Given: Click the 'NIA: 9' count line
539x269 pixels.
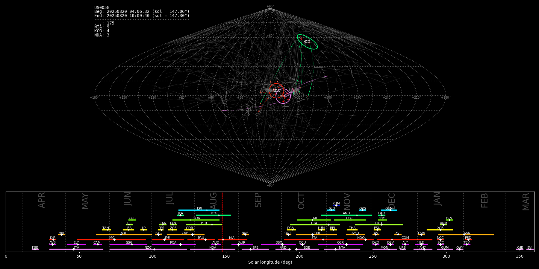Looking at the screenshot, I should 102,27.
